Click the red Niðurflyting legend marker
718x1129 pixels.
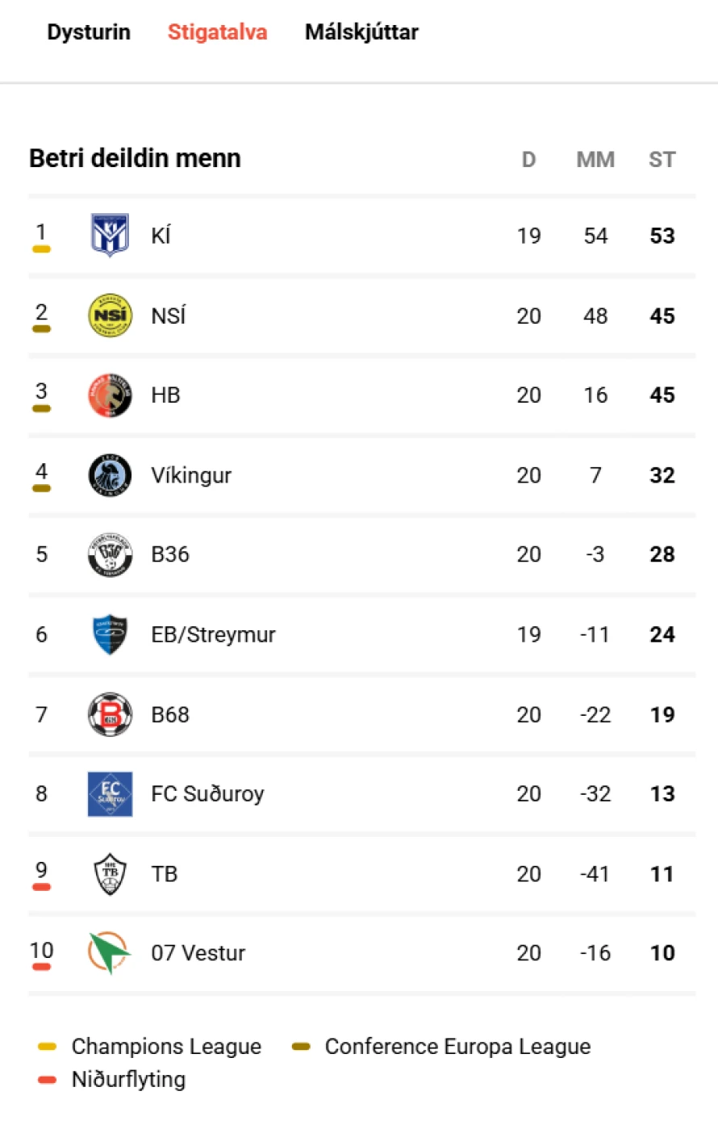coord(48,1080)
